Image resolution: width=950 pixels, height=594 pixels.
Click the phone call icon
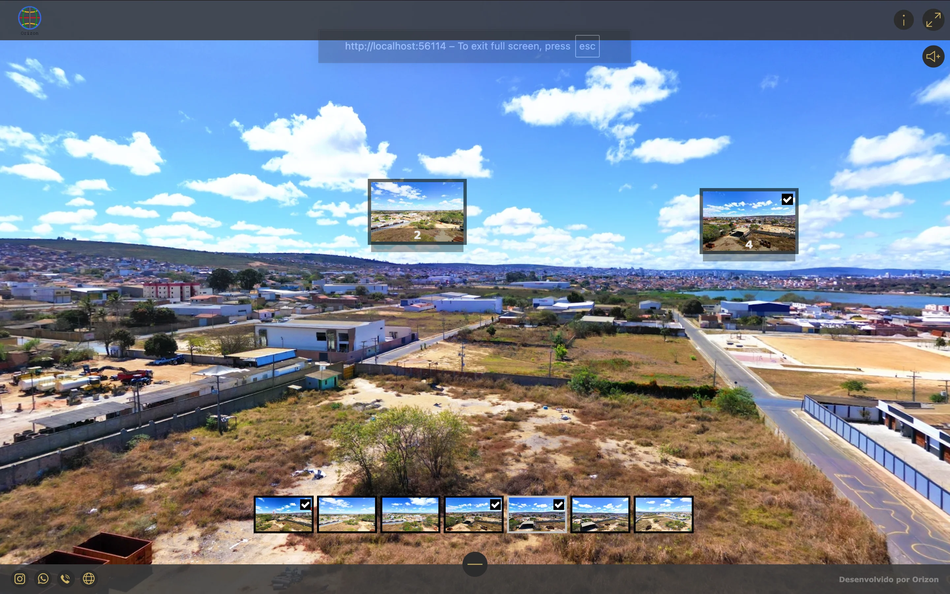point(66,579)
